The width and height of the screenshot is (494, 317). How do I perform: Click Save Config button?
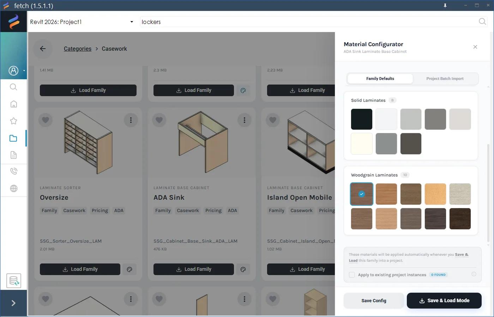[x=374, y=301]
